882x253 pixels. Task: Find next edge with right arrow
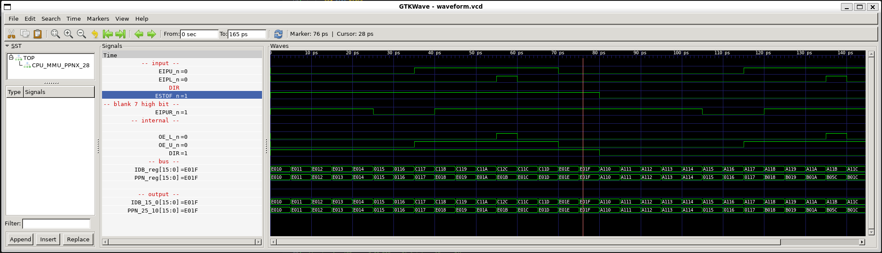pos(152,34)
